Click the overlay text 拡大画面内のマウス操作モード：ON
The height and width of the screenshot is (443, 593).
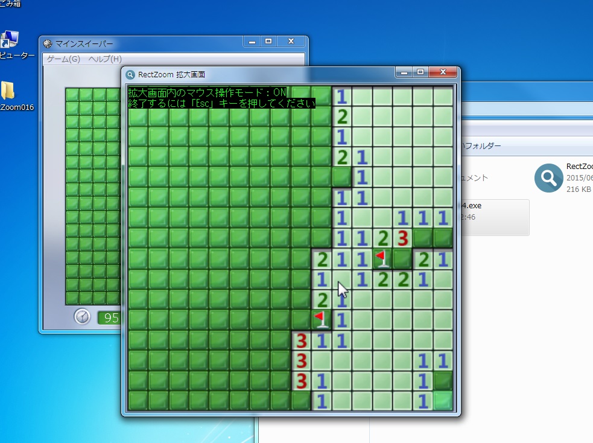(208, 93)
